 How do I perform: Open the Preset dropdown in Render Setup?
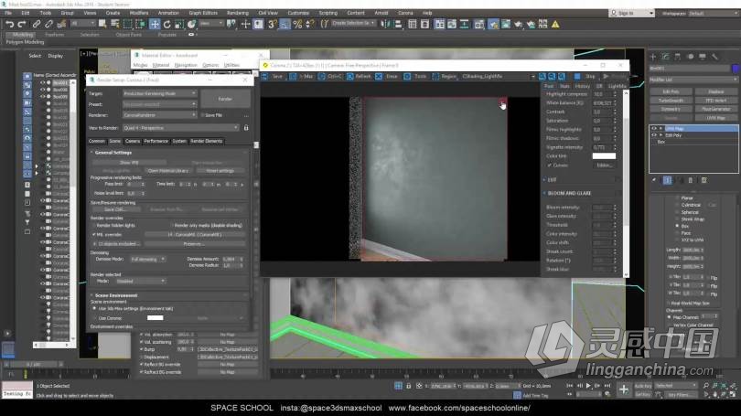pyautogui.click(x=160, y=104)
